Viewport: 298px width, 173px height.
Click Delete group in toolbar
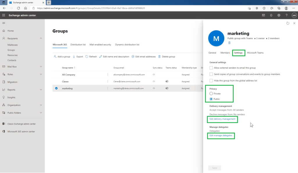click(167, 57)
